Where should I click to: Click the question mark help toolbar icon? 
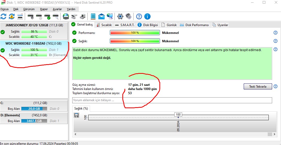139,16
